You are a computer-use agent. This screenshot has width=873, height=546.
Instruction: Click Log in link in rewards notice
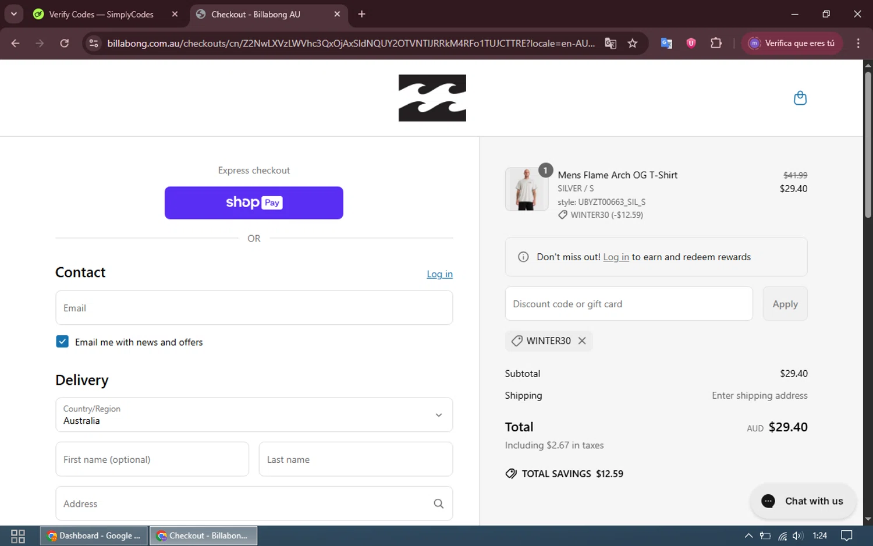pyautogui.click(x=616, y=257)
